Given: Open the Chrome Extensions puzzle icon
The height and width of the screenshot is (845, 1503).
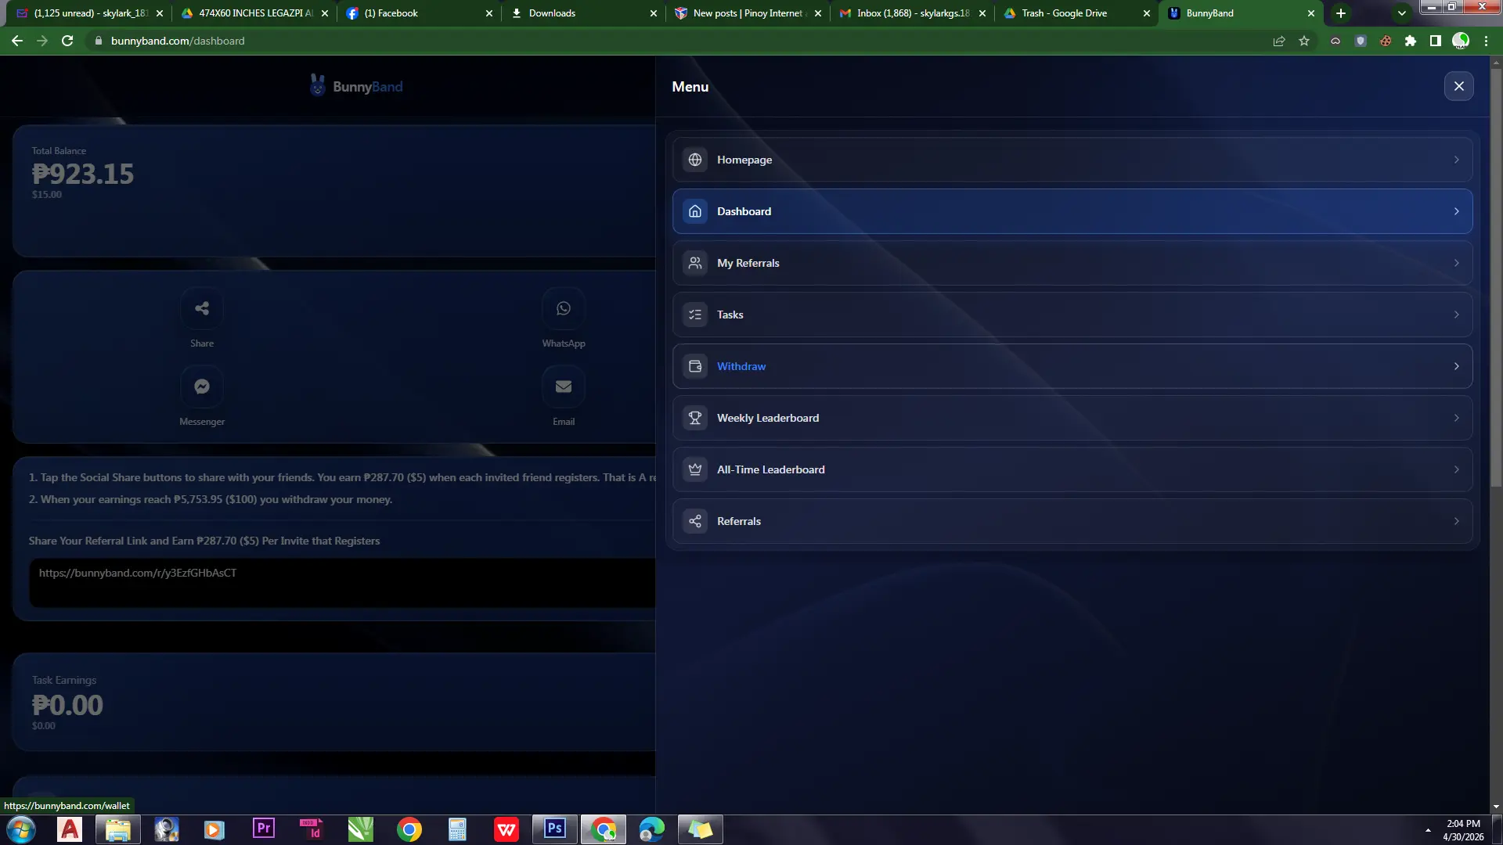Looking at the screenshot, I should pos(1411,41).
